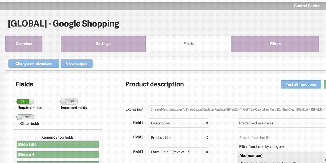Open Filter functions by category dropdown
This screenshot has height=163, width=326.
pyautogui.click(x=281, y=147)
